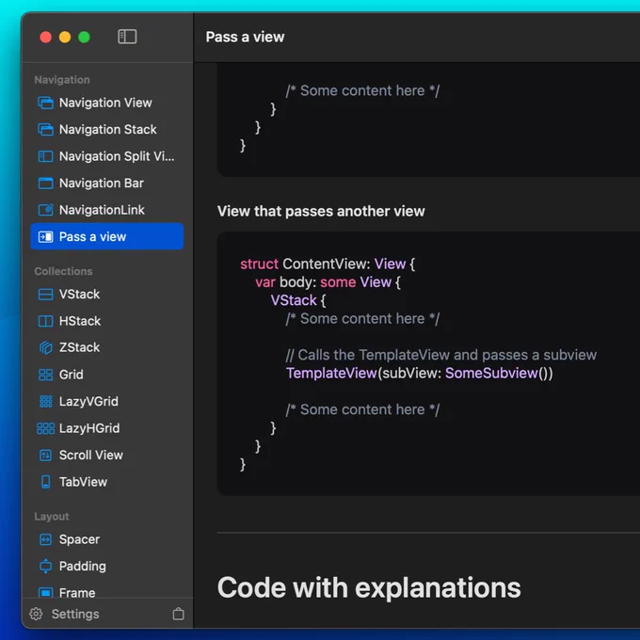Open the shopping bag icon

[179, 614]
